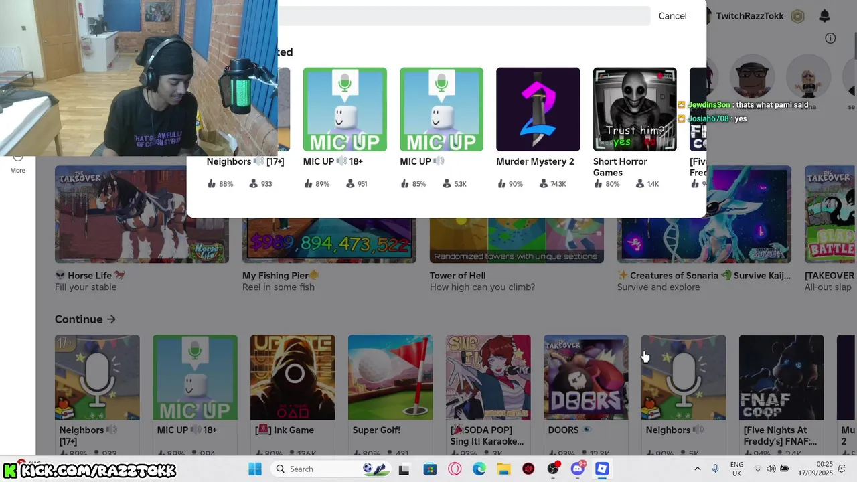
Task: Open battery status tray icon
Action: tap(785, 469)
